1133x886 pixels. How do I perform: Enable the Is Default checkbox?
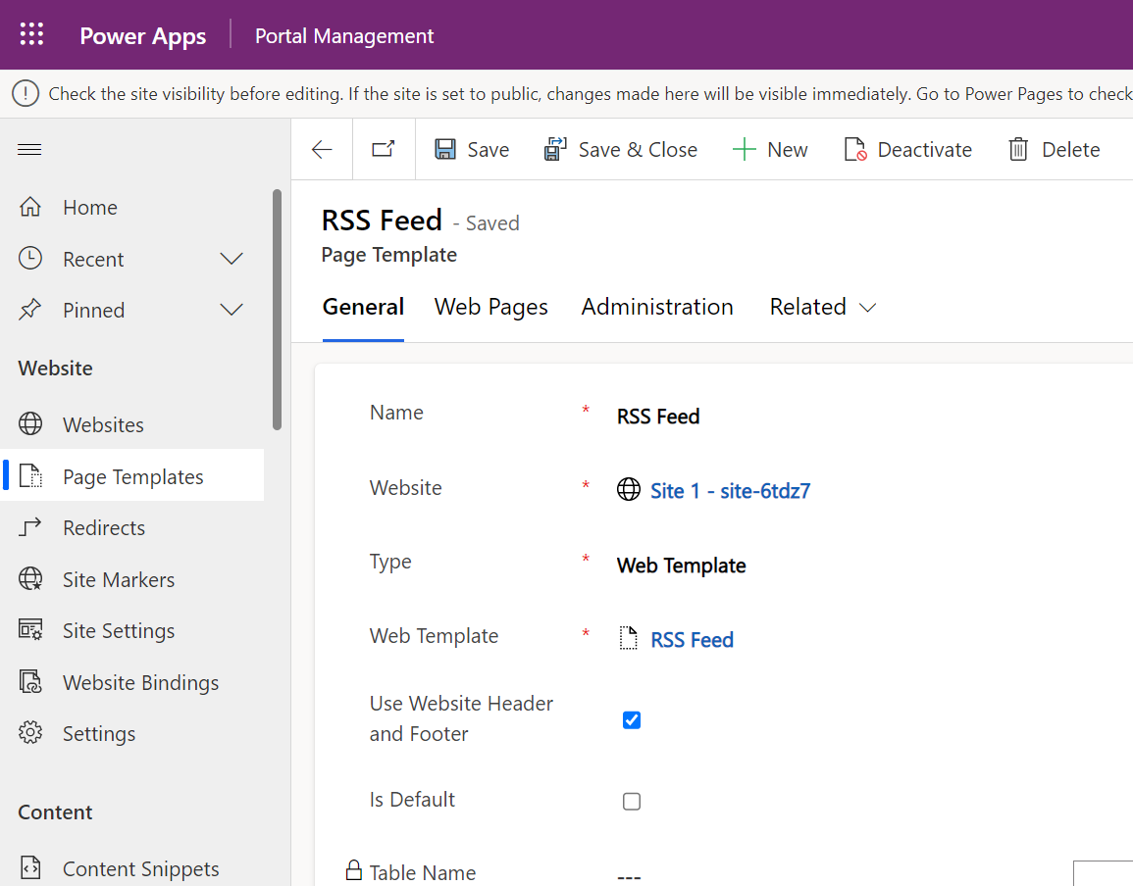(x=632, y=801)
